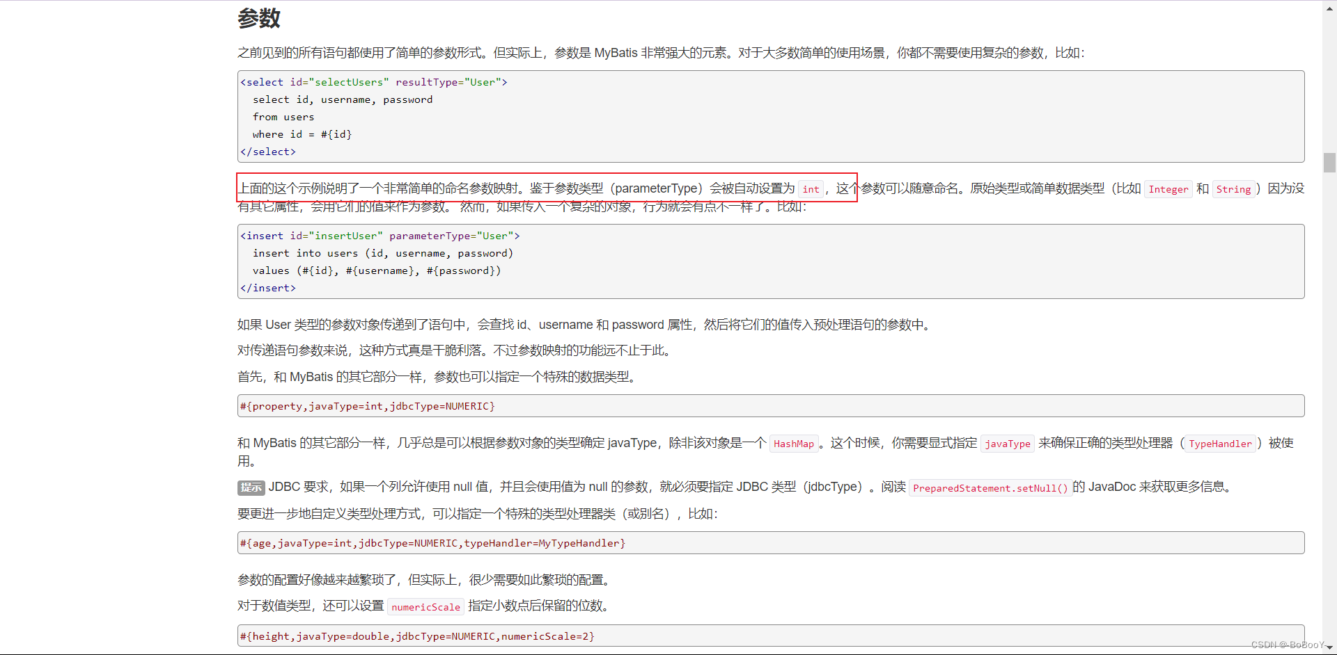Select the 提示 tip badge

click(250, 487)
